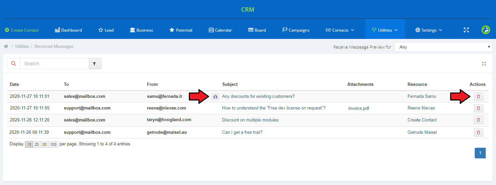Display 25 entries per page
This screenshot has width=496, height=185.
[x=37, y=144]
